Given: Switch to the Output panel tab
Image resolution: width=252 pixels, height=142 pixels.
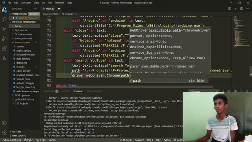Looking at the screenshot, I should click(66, 91).
